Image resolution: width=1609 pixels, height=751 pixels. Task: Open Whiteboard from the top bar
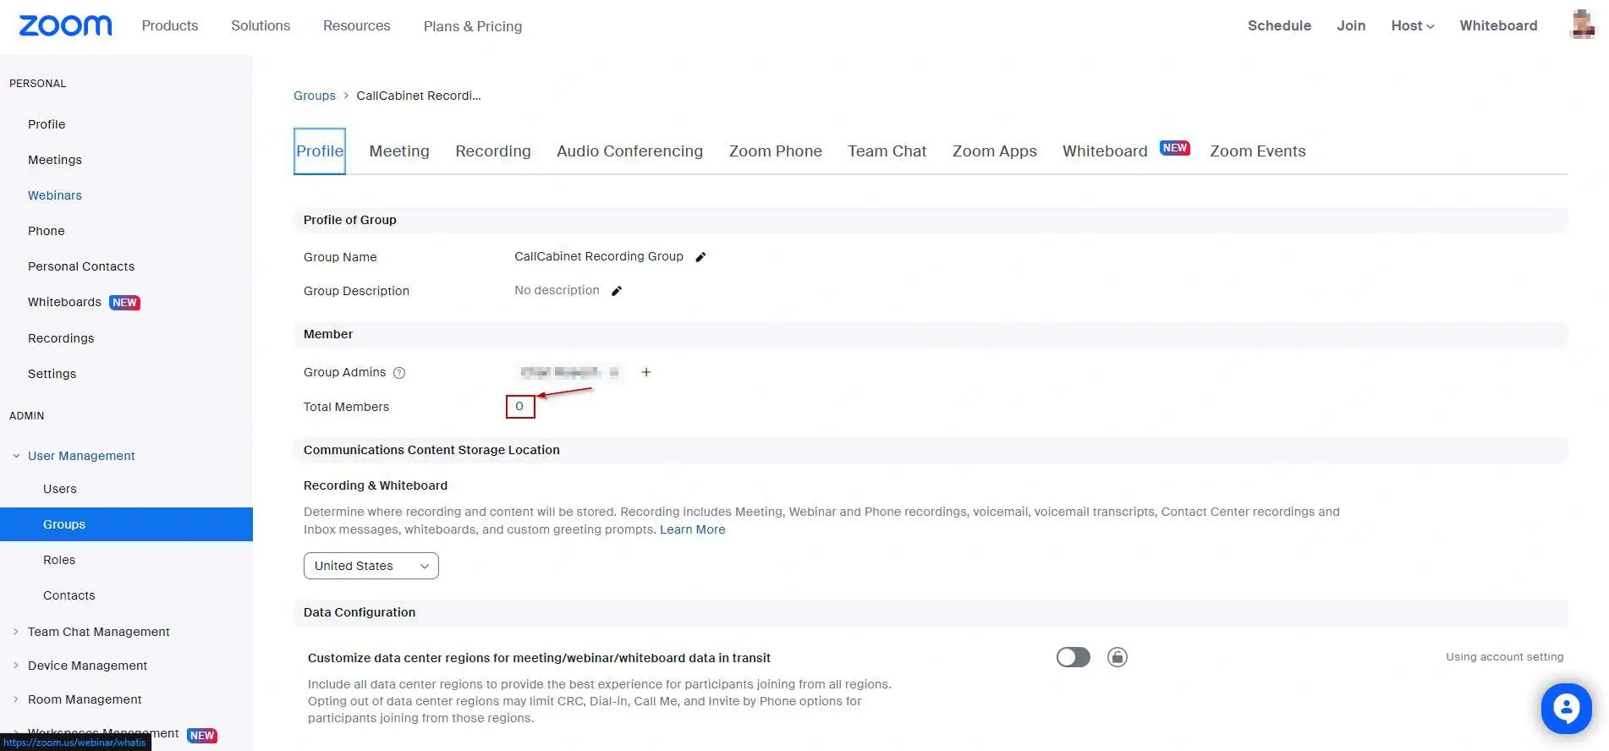tap(1498, 25)
